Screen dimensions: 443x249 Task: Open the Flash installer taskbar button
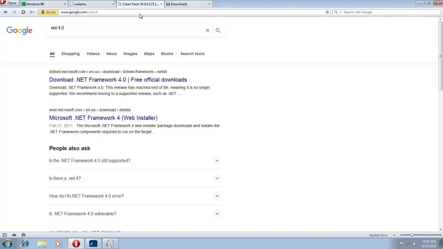coord(93,244)
